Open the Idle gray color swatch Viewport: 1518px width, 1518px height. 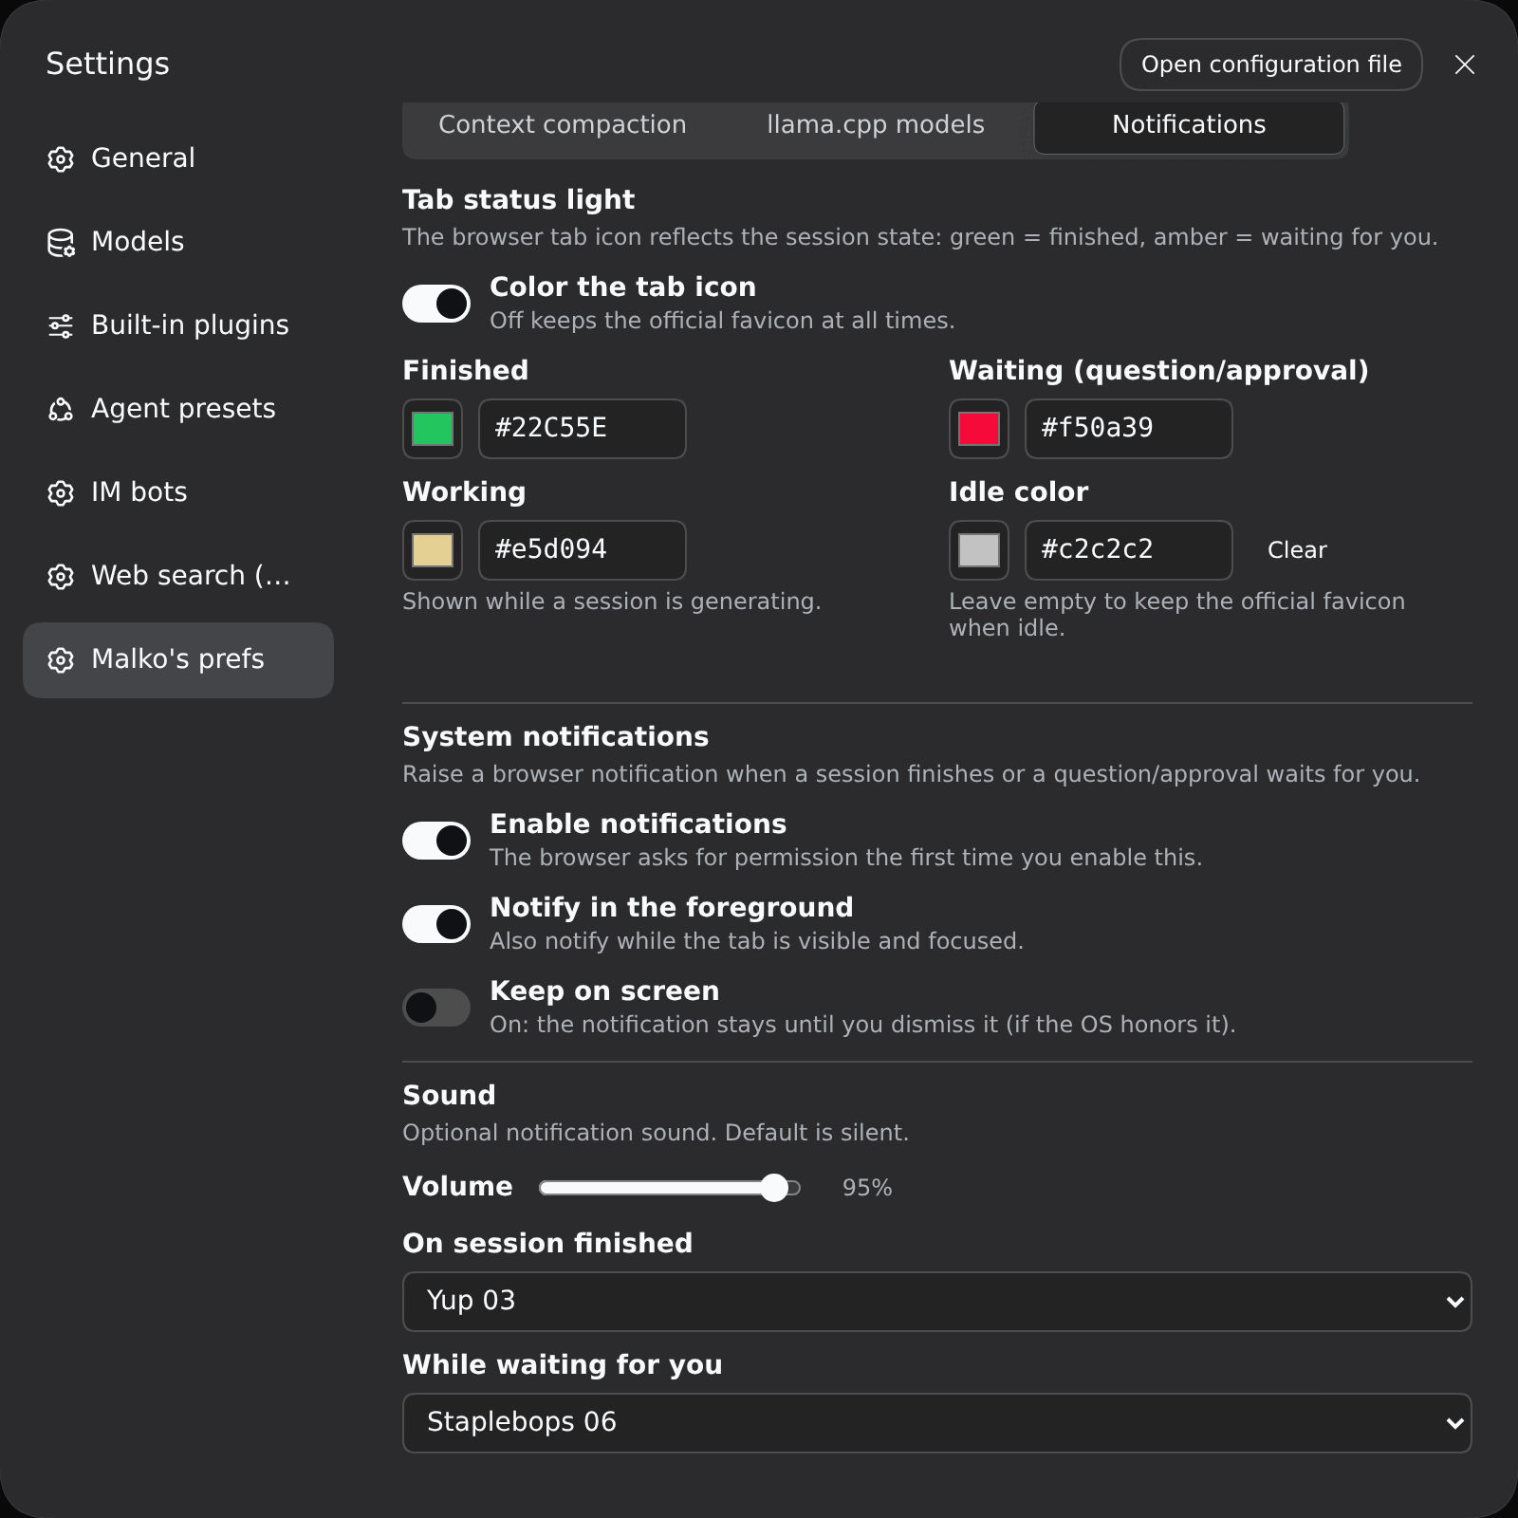(979, 550)
